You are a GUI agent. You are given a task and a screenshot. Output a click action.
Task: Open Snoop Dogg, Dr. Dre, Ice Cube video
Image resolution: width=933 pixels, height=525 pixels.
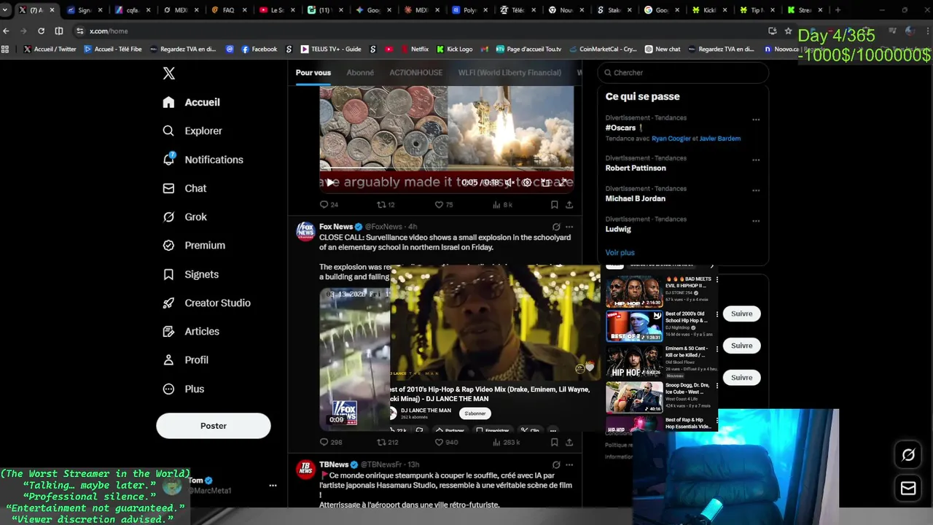pos(634,397)
